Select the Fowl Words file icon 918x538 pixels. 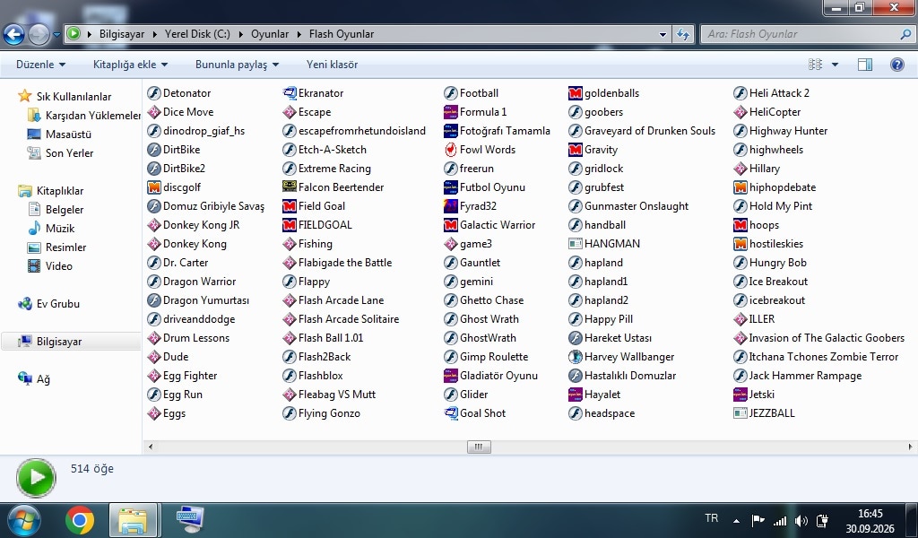450,150
